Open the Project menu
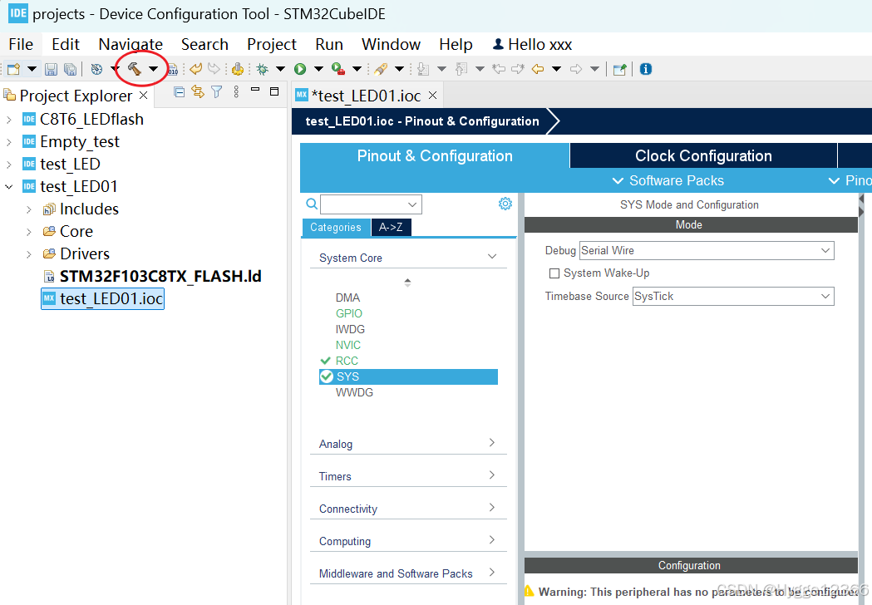Viewport: 872px width, 605px height. [272, 44]
